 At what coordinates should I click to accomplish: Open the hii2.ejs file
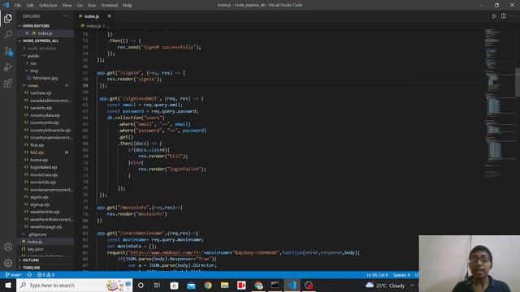pyautogui.click(x=37, y=152)
